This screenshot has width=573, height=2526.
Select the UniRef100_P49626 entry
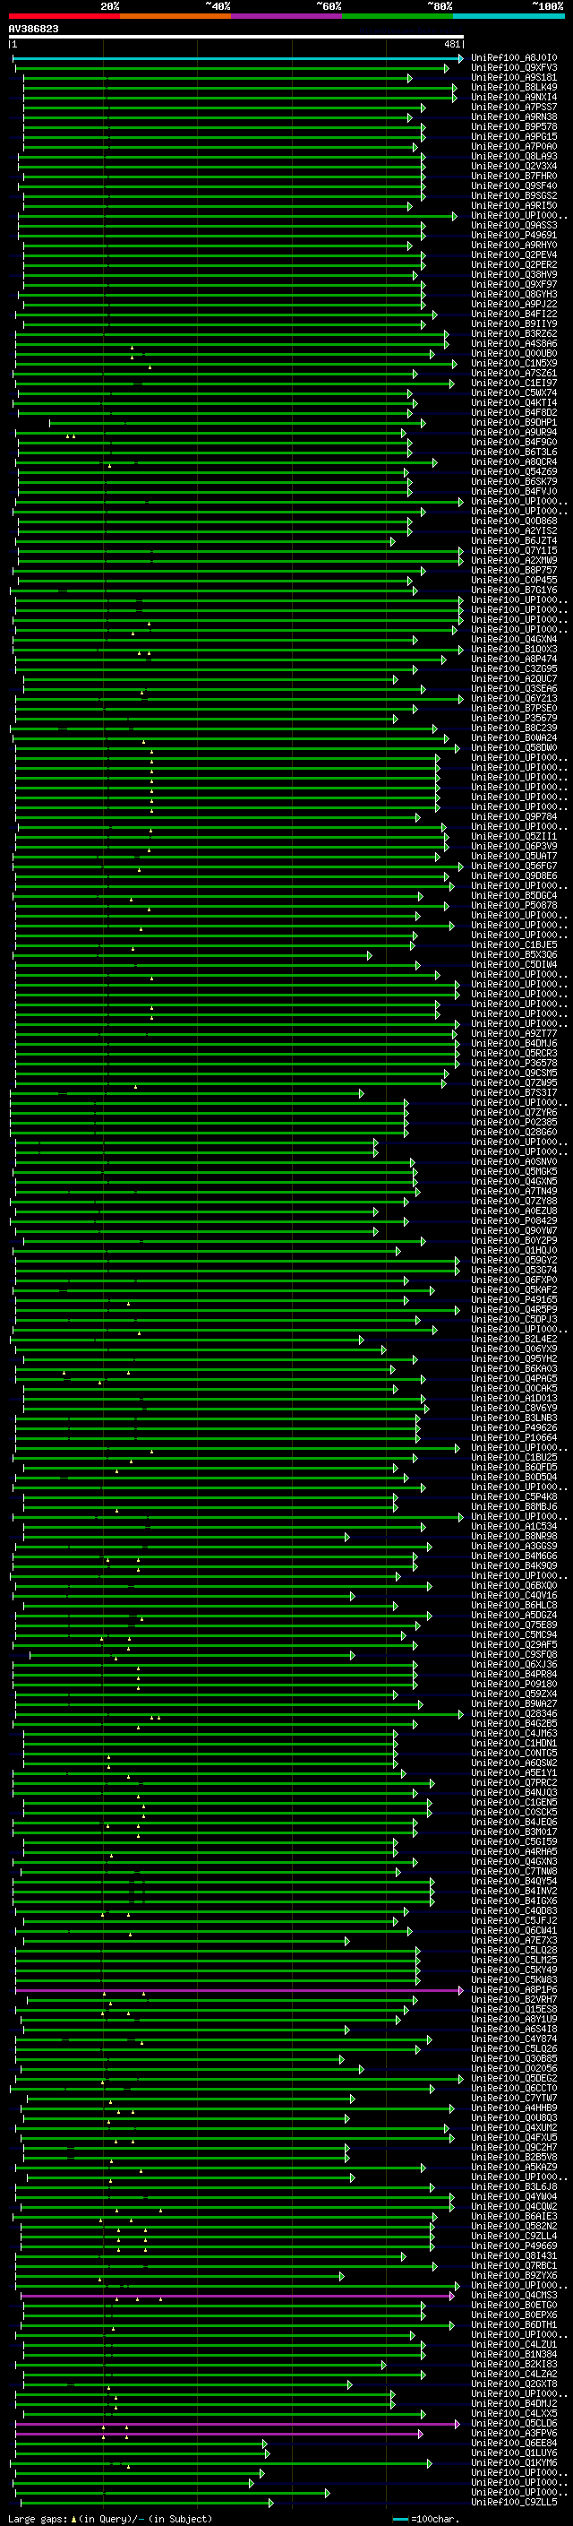(x=514, y=1427)
